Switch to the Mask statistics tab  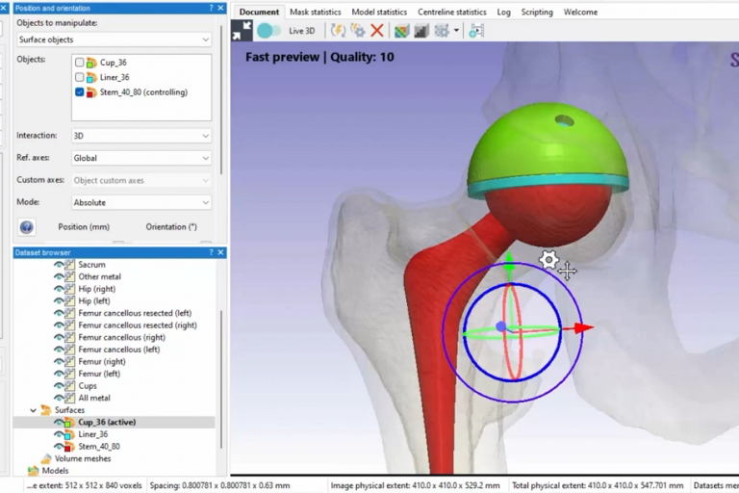tap(316, 13)
